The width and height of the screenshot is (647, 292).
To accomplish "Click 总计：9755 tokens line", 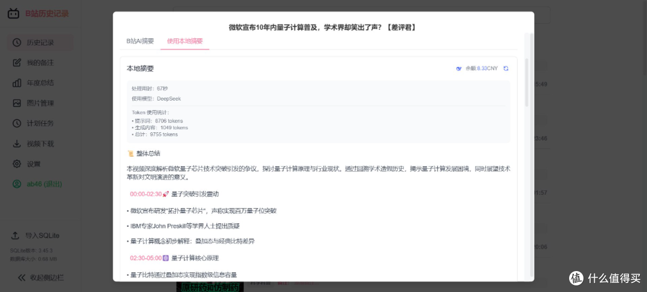I will (x=155, y=134).
